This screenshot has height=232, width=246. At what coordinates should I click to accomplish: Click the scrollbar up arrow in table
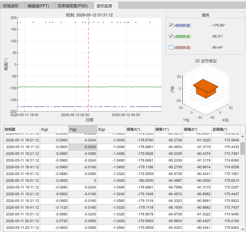point(242,136)
